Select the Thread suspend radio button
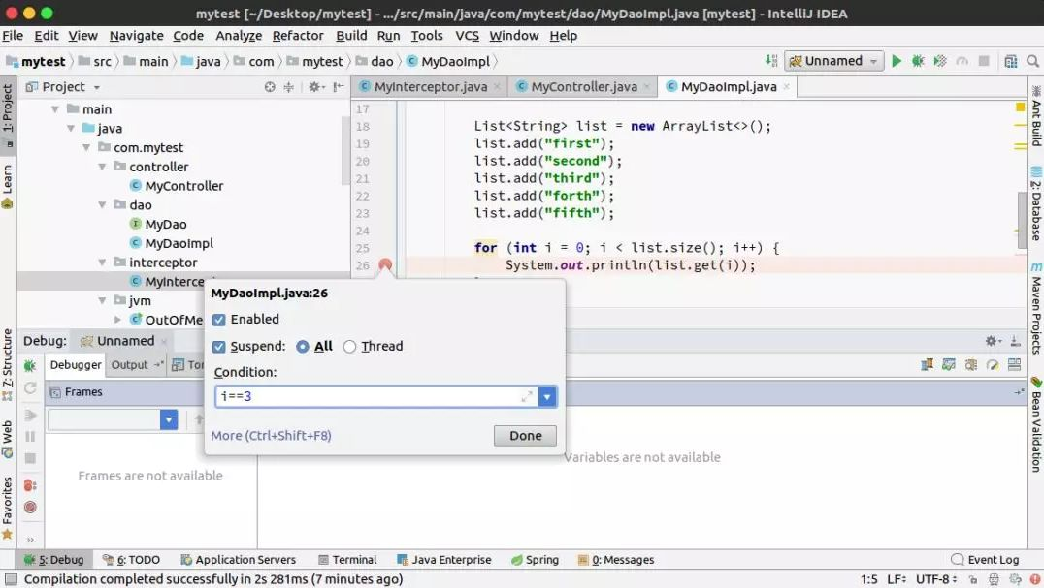 click(x=349, y=347)
